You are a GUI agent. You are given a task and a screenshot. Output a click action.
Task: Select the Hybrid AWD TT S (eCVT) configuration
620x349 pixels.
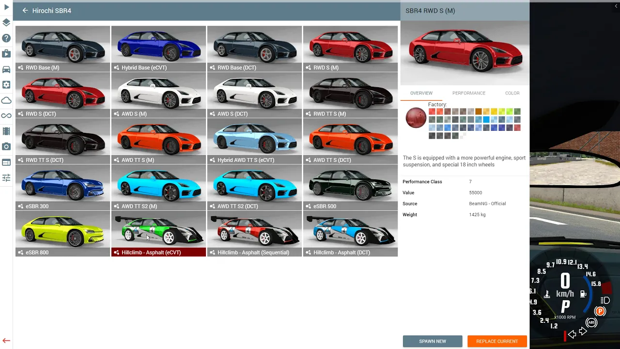254,141
